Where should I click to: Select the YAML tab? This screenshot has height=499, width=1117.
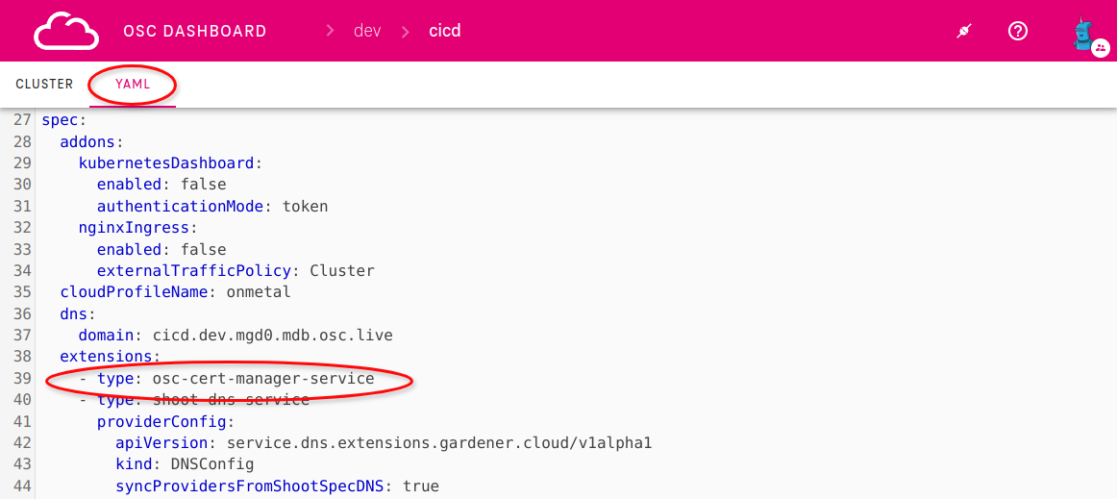point(133,84)
